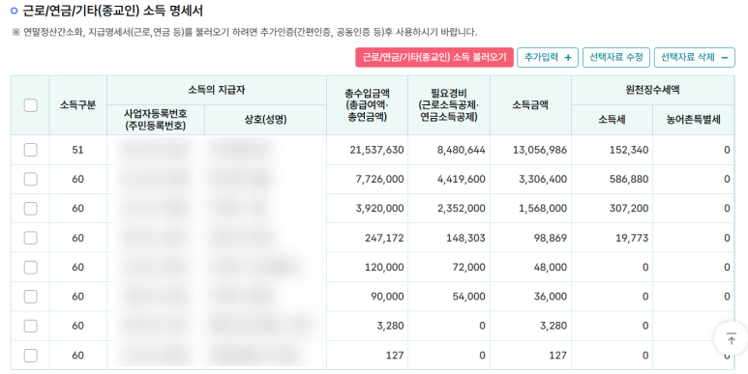Click the 307,200 income tax cell
The width and height of the screenshot is (748, 374).
pyautogui.click(x=612, y=208)
